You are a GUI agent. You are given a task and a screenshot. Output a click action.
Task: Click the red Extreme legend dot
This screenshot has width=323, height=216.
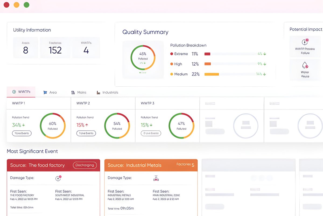click(172, 54)
